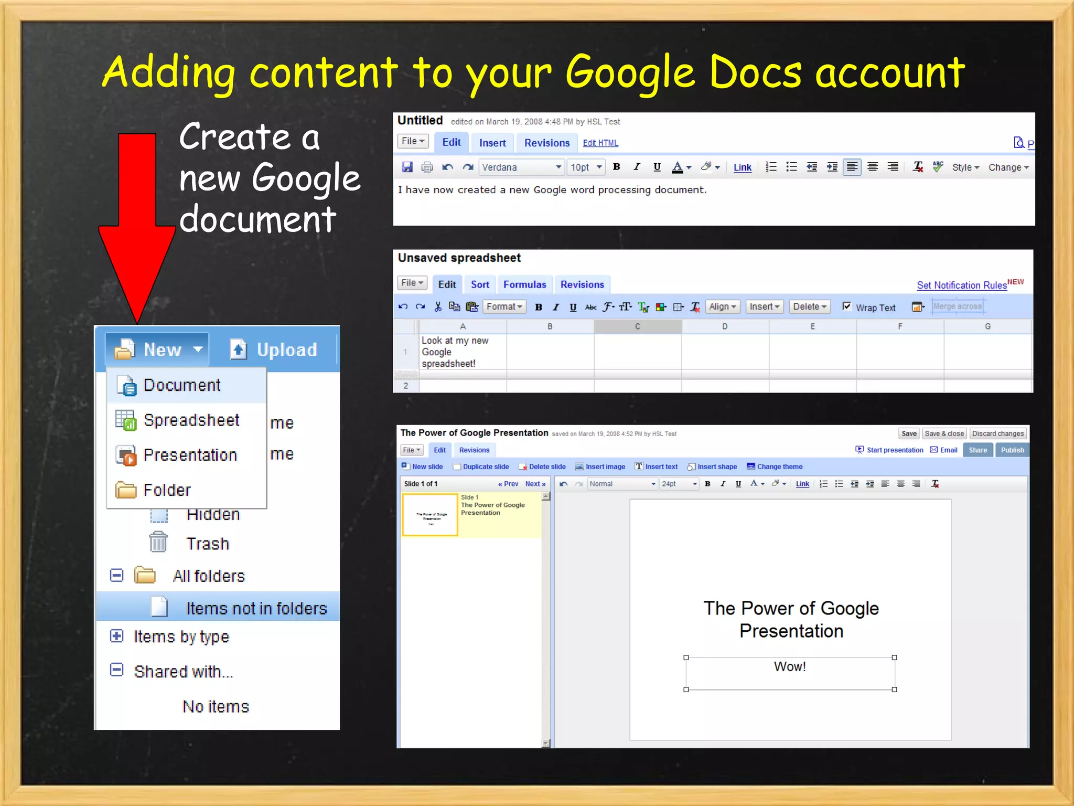Open text color picker in document toolbar
The width and height of the screenshot is (1074, 806).
pyautogui.click(x=682, y=167)
